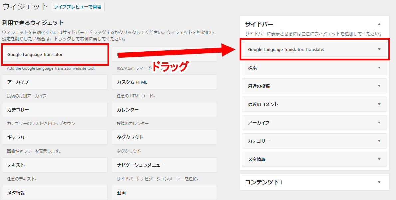Expand the アーカイブ widget in the sidebar
Image resolution: width=396 pixels, height=200 pixels.
click(379, 123)
